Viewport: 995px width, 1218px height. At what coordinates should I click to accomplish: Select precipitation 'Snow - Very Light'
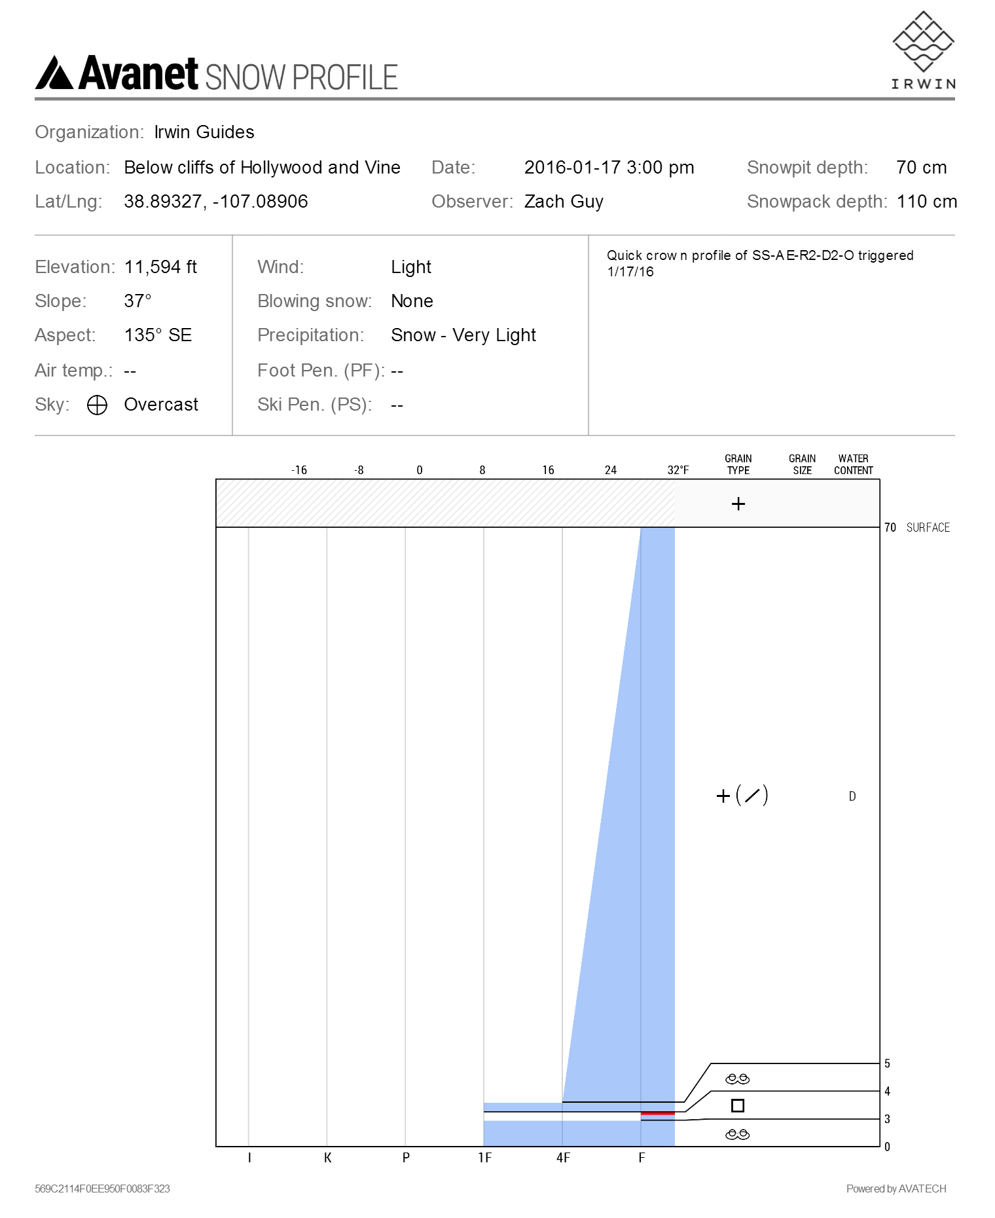coord(463,335)
